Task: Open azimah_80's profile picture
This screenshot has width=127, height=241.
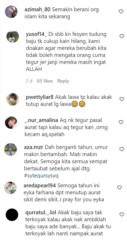Action: click(x=11, y=12)
